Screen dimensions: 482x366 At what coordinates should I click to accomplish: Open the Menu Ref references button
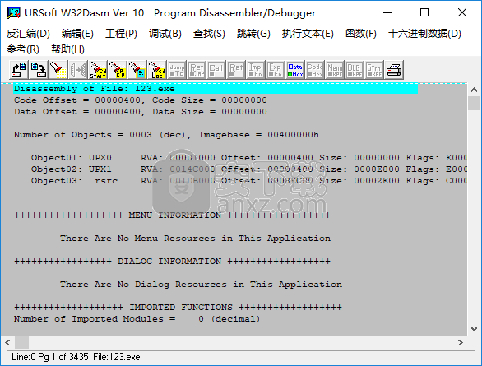pos(335,70)
